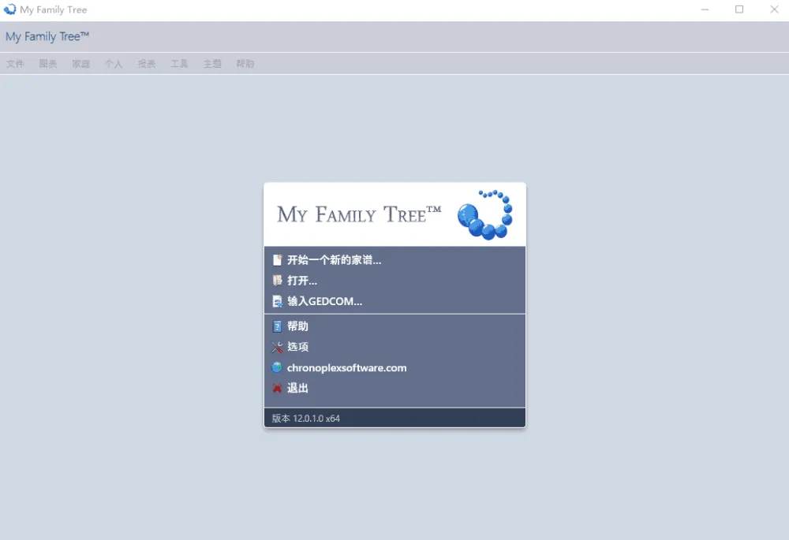Click the blue beads logo on the splash card
Image resolution: width=789 pixels, height=540 pixels.
coord(486,213)
